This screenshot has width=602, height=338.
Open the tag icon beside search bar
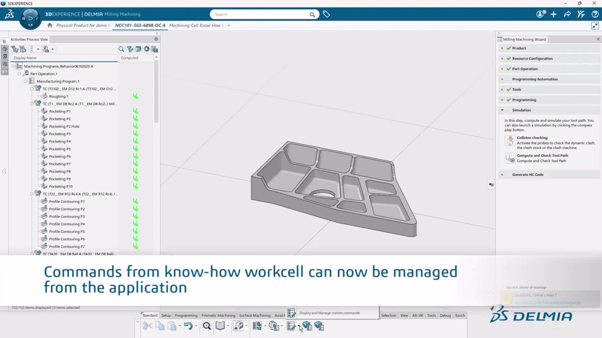(x=326, y=14)
